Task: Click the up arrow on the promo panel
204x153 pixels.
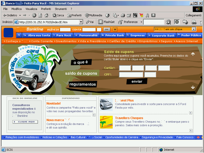Action: click(193, 54)
